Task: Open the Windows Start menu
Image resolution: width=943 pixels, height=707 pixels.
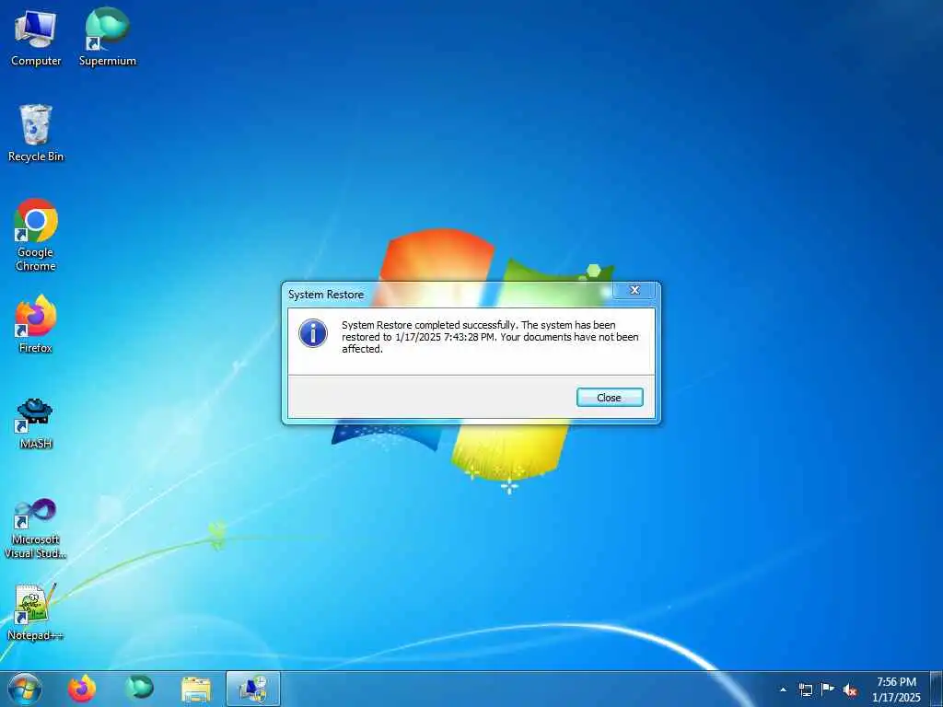Action: (25, 689)
